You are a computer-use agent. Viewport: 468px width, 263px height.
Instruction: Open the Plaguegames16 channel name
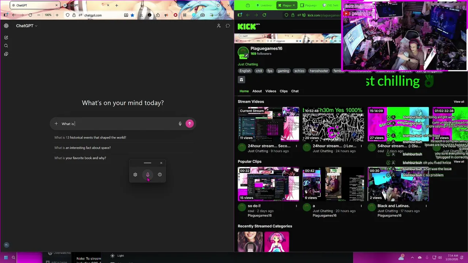(x=266, y=48)
